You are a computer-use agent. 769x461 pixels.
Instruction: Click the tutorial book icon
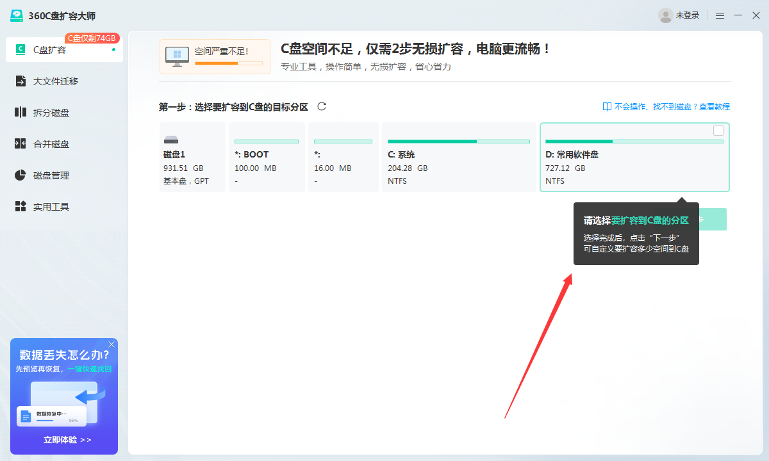tap(607, 107)
